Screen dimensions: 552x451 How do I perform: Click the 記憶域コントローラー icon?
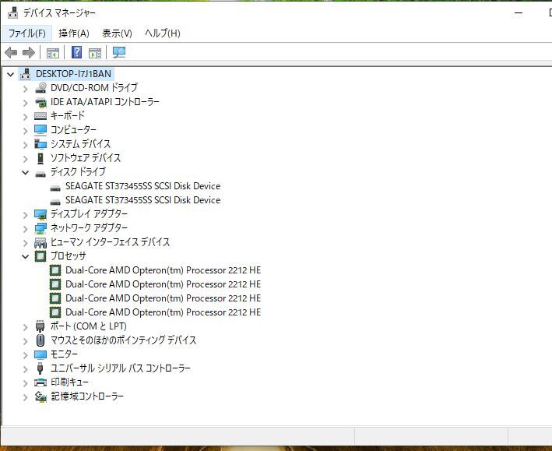tap(40, 396)
